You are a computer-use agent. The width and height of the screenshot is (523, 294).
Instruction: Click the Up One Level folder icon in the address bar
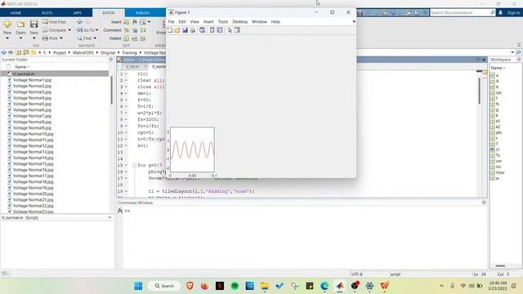point(18,52)
